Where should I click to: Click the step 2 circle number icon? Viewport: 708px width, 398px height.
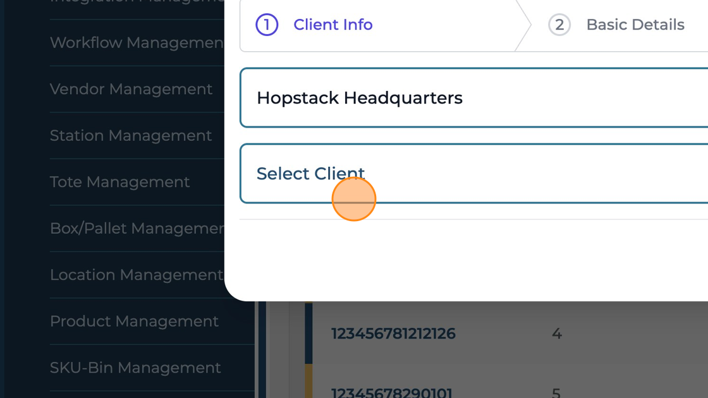coord(559,25)
